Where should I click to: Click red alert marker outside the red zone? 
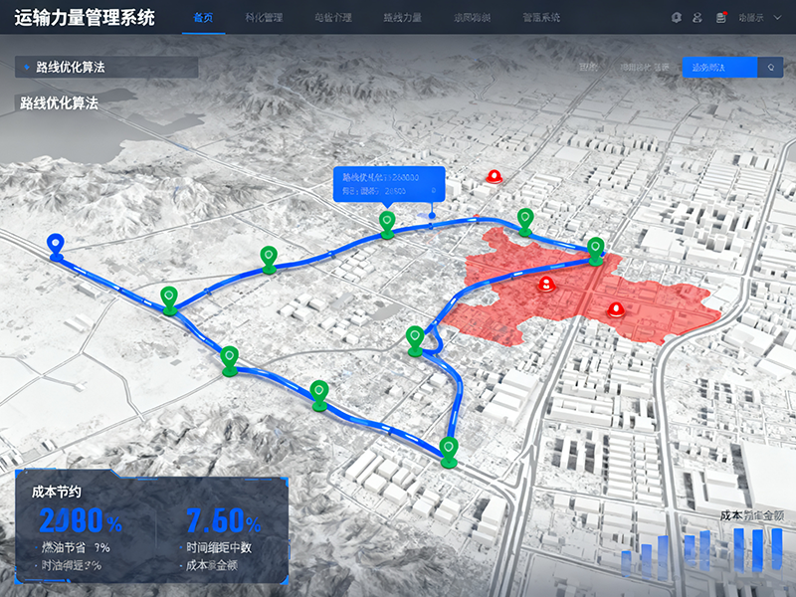(494, 177)
